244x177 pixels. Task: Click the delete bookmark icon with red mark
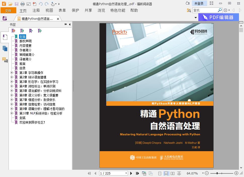coord(13,31)
